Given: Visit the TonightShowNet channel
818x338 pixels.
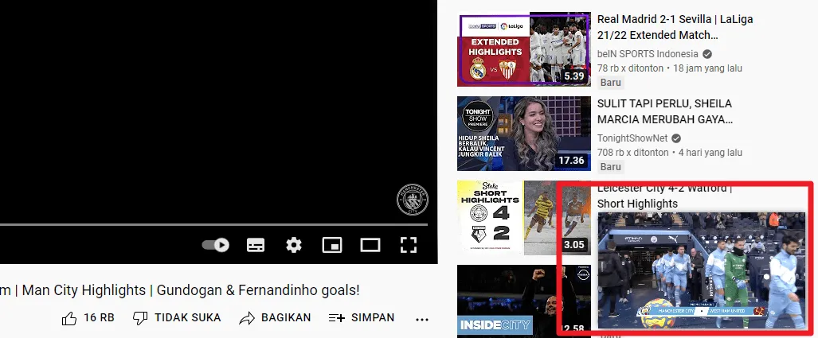Looking at the screenshot, I should 632,138.
